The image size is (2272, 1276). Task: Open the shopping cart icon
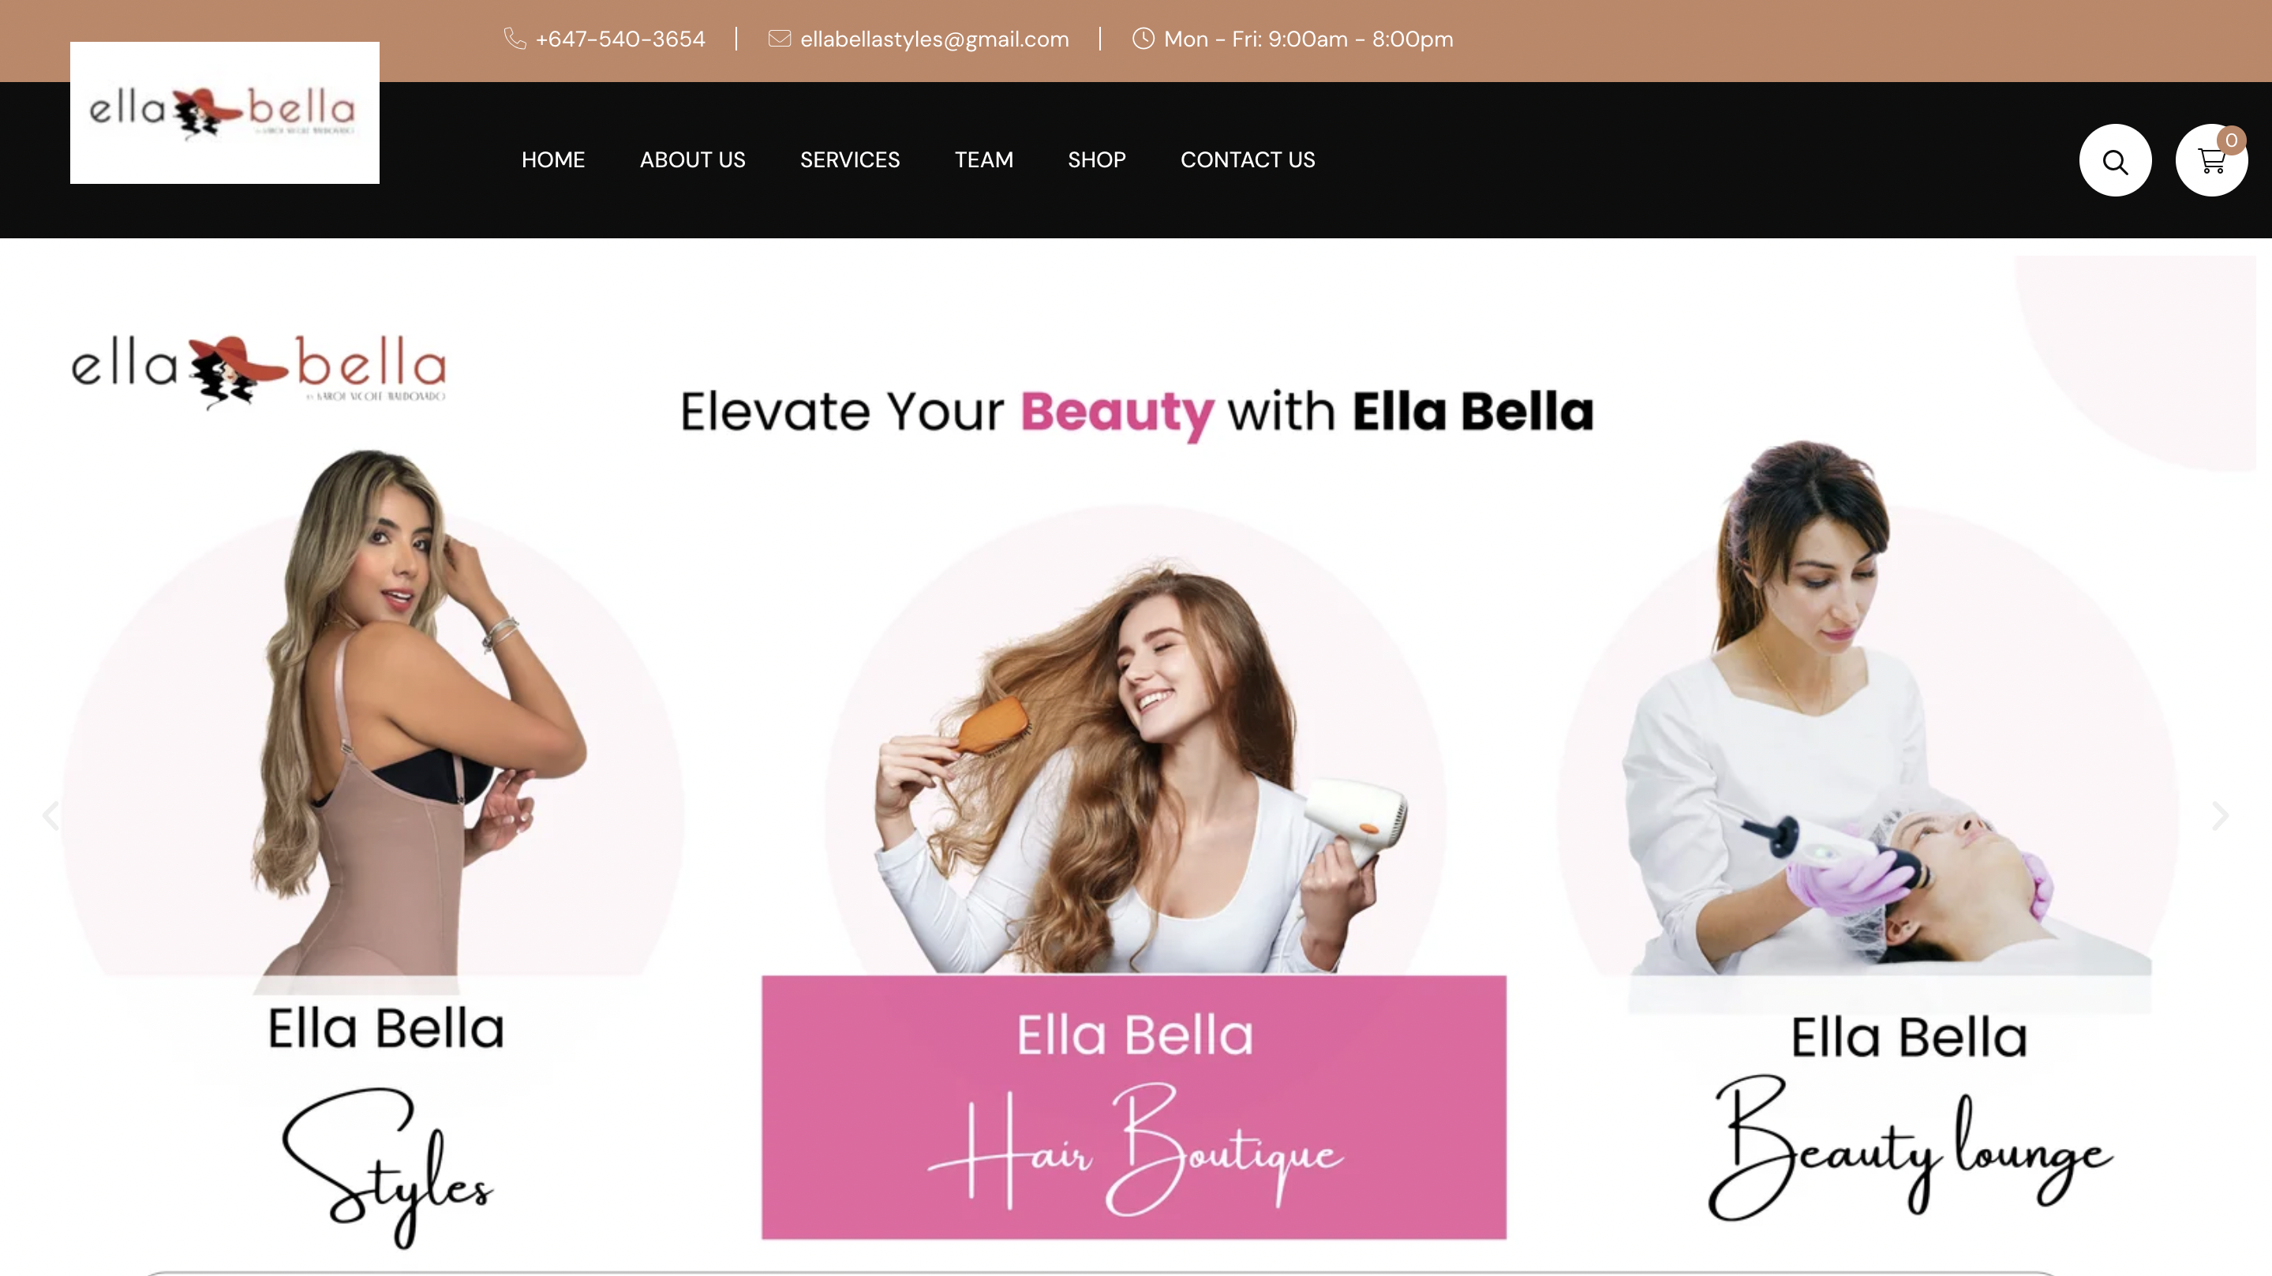[x=2211, y=160]
